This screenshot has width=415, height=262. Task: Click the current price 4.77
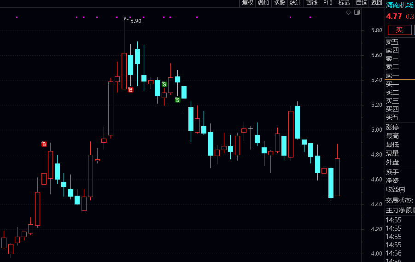coord(394,17)
